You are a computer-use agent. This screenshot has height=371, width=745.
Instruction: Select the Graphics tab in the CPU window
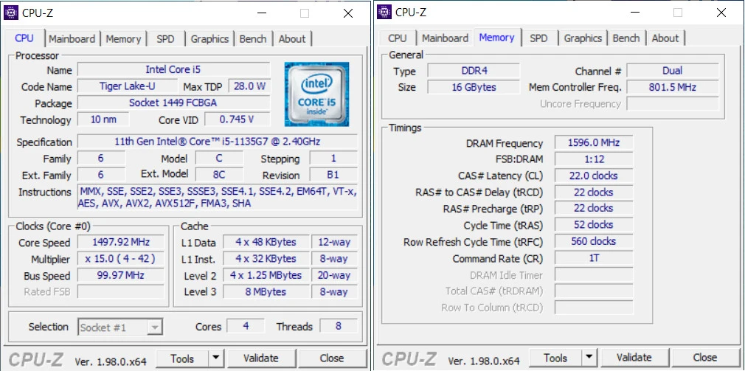point(209,39)
